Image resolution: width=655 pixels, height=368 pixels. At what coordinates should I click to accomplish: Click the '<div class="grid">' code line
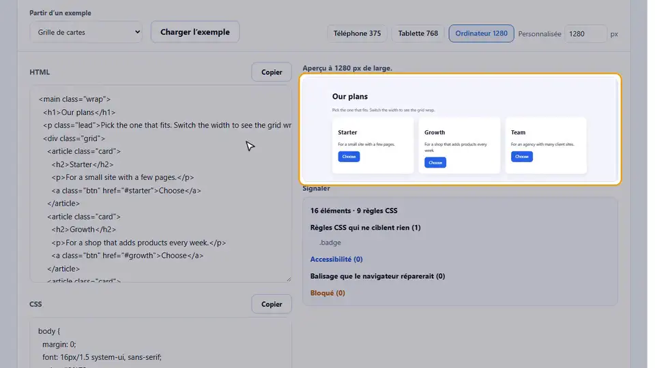point(74,138)
